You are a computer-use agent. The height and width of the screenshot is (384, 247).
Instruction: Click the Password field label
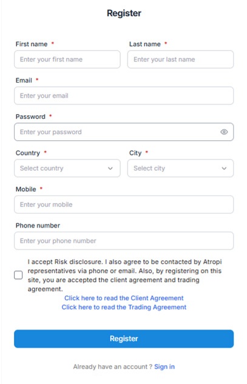[30, 116]
